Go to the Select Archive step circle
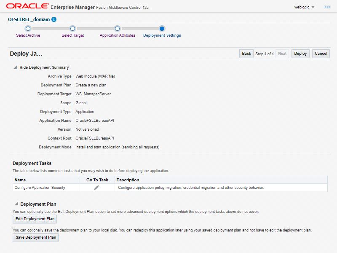 point(28,29)
